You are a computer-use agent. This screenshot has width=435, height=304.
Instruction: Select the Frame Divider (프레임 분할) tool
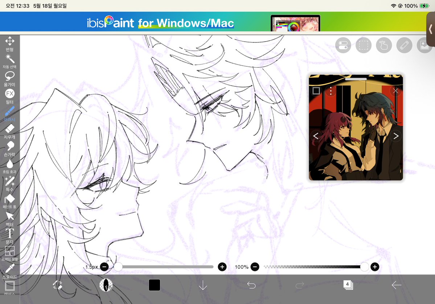tap(10, 254)
